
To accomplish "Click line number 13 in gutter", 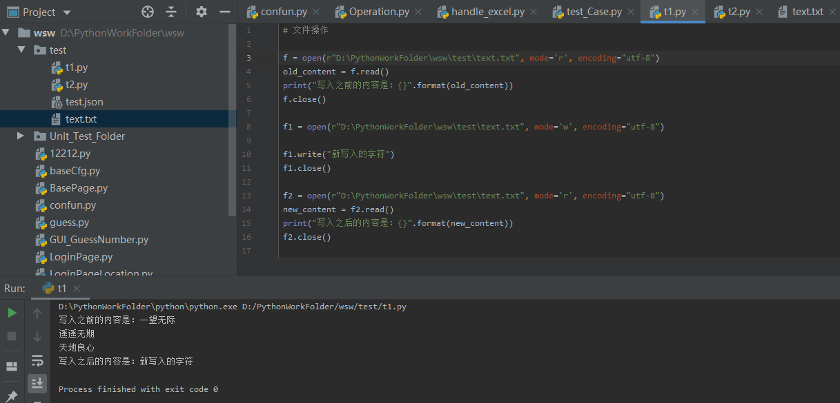I will pyautogui.click(x=247, y=196).
